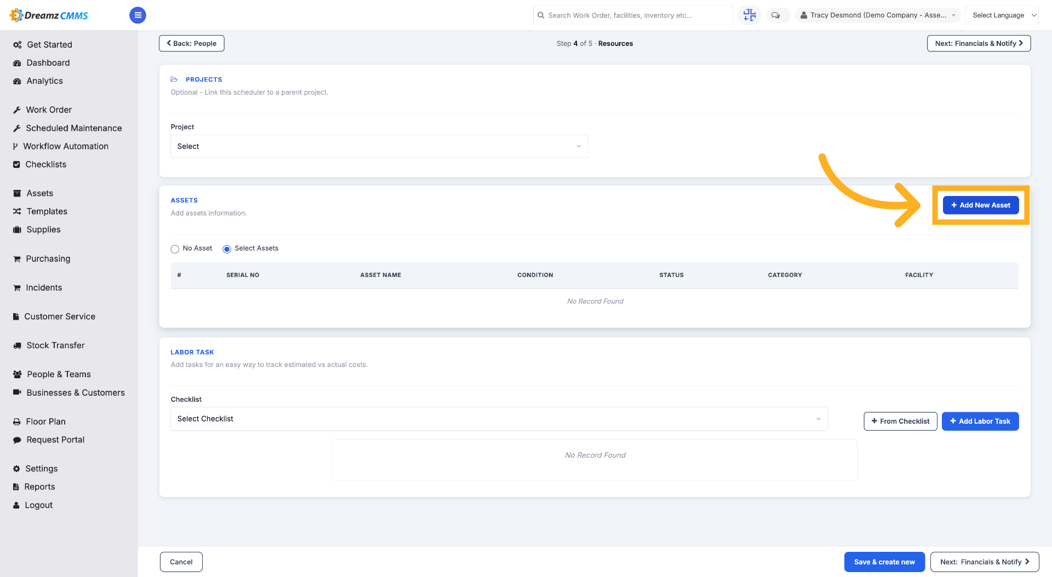Open the Project select dropdown
This screenshot has height=577, width=1052.
(x=379, y=146)
